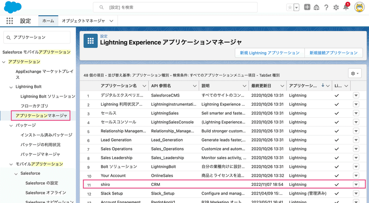Screen dimensions: 369x203
Task: Open Lightning Bolt ソリューション item
Action: pyautogui.click(x=48, y=96)
